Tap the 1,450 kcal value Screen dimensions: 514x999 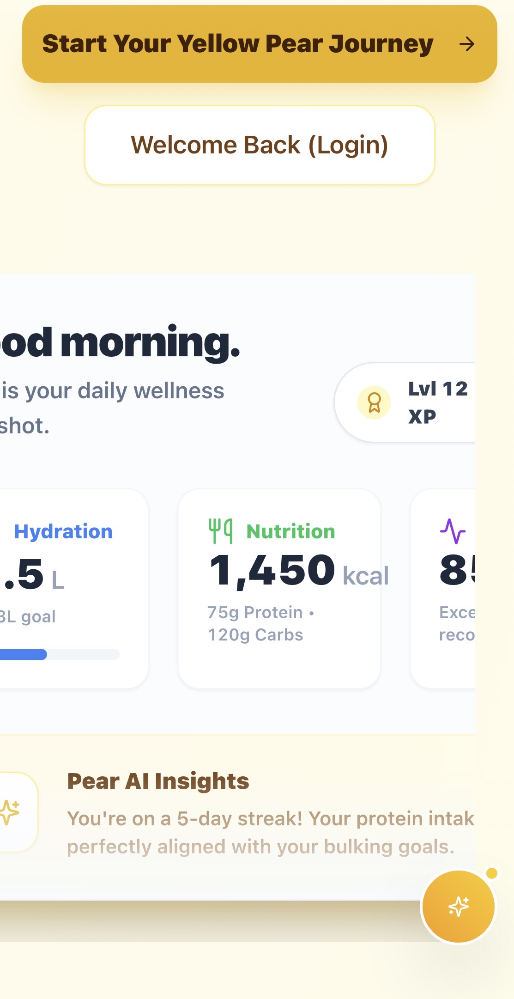click(298, 572)
